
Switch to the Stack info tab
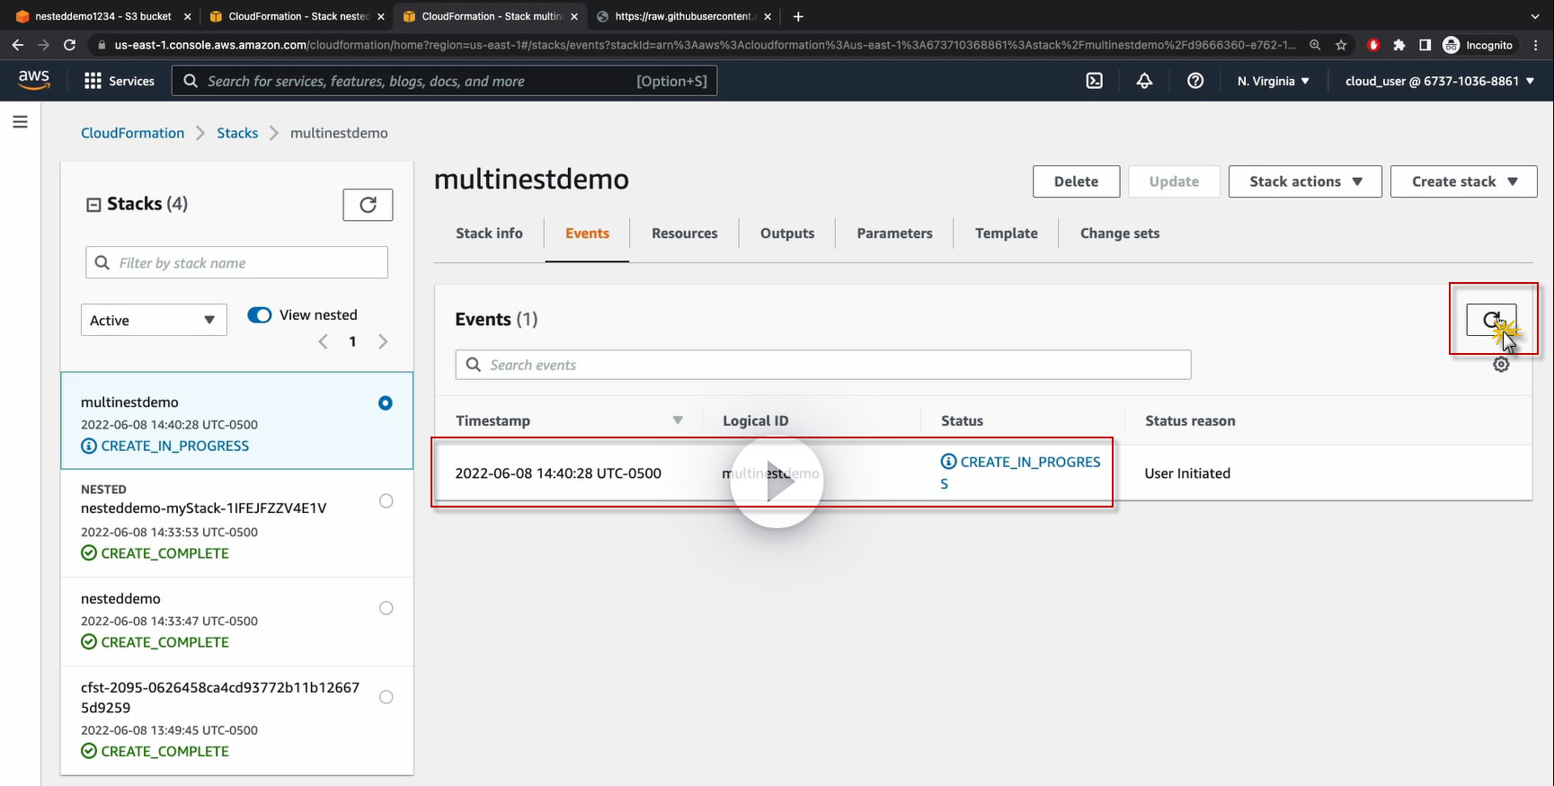click(x=489, y=234)
